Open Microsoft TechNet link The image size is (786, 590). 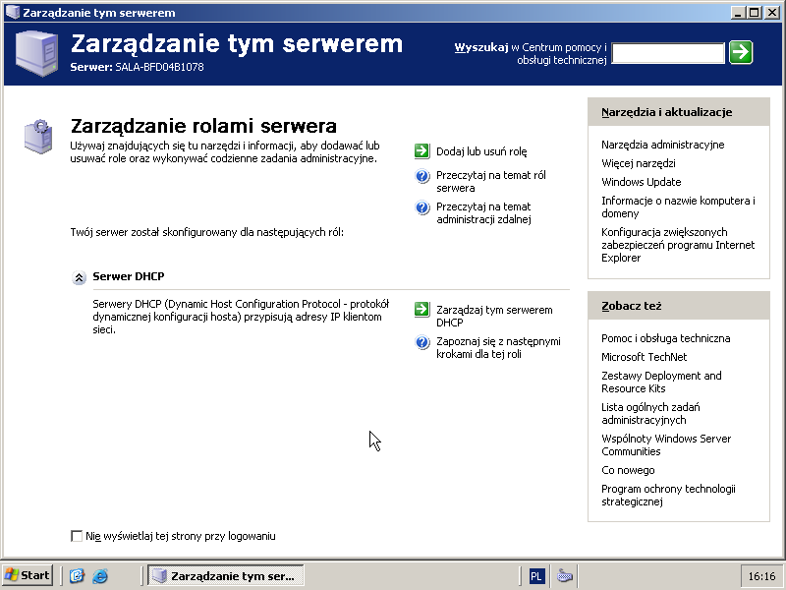click(x=645, y=357)
